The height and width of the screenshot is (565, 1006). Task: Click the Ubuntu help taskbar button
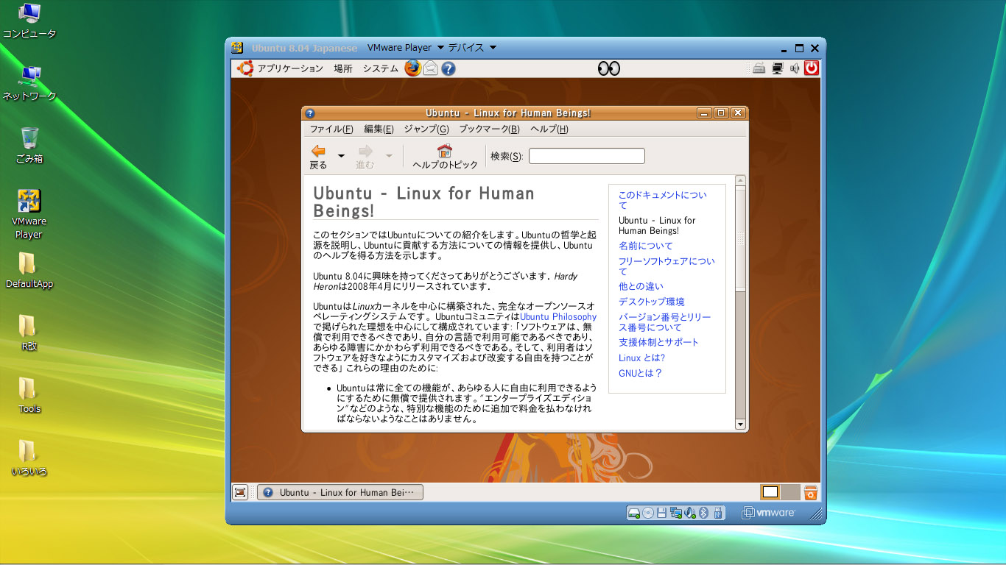(340, 492)
